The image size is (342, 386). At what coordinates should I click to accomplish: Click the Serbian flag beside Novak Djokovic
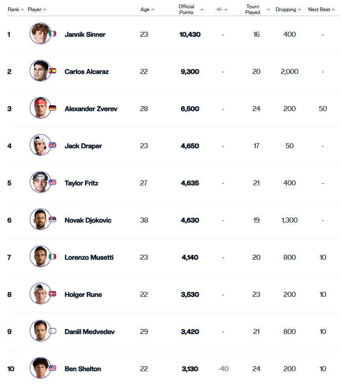[52, 220]
